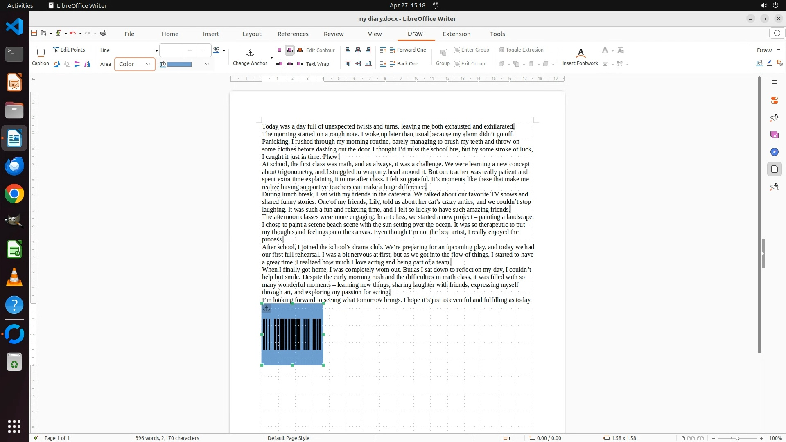Click the Print icon in toolbar
This screenshot has height=442, width=786.
pos(103,33)
